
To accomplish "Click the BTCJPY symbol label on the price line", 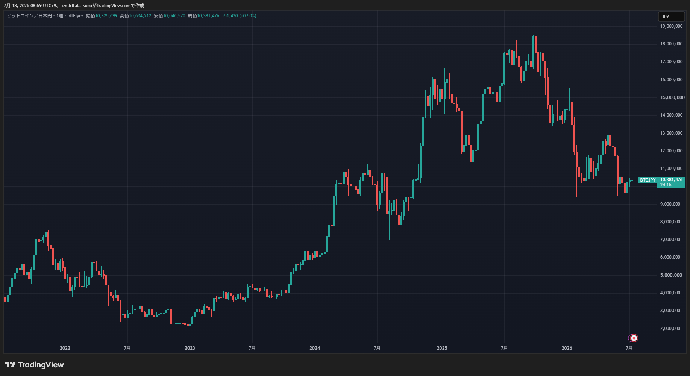I will coord(648,180).
